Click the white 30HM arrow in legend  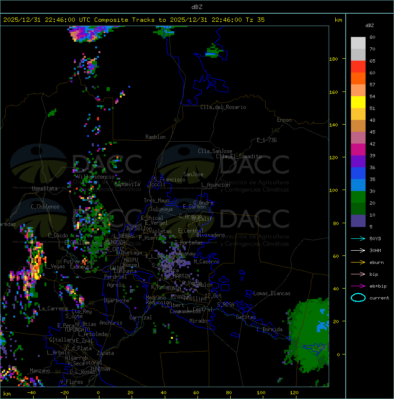358,250
